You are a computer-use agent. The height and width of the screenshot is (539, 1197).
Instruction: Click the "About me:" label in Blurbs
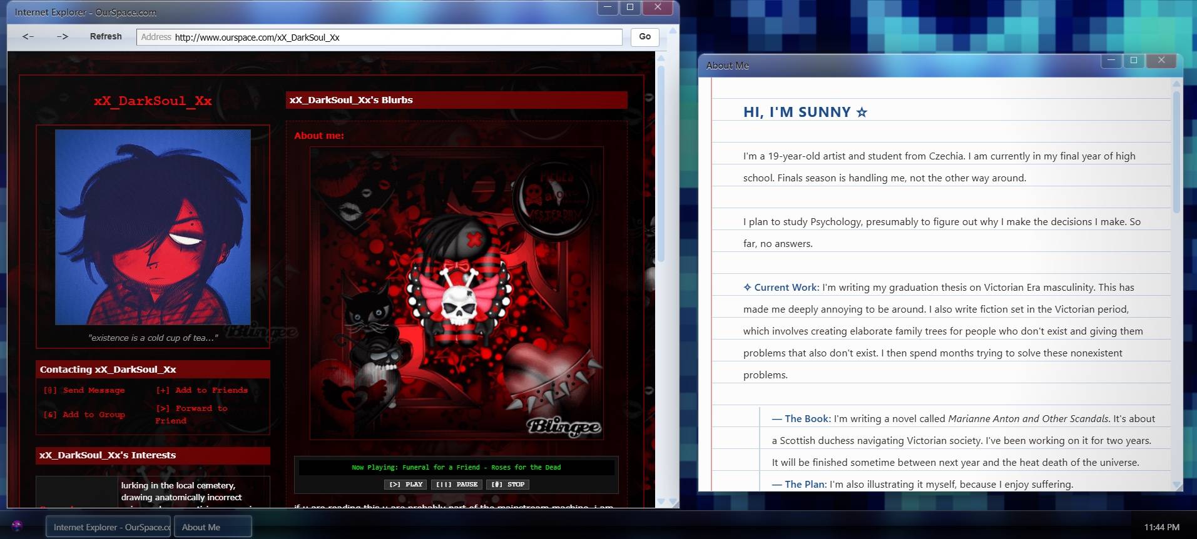(x=319, y=136)
